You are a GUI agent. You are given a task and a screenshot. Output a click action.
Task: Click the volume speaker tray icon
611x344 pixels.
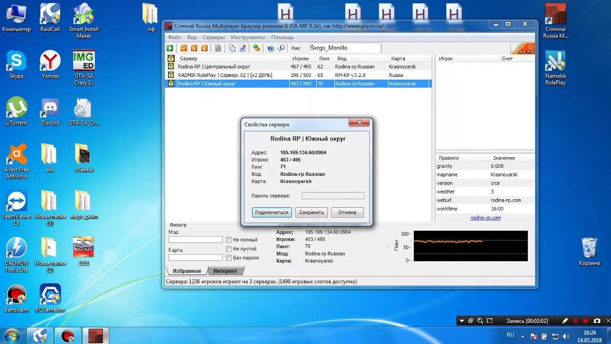(566, 336)
